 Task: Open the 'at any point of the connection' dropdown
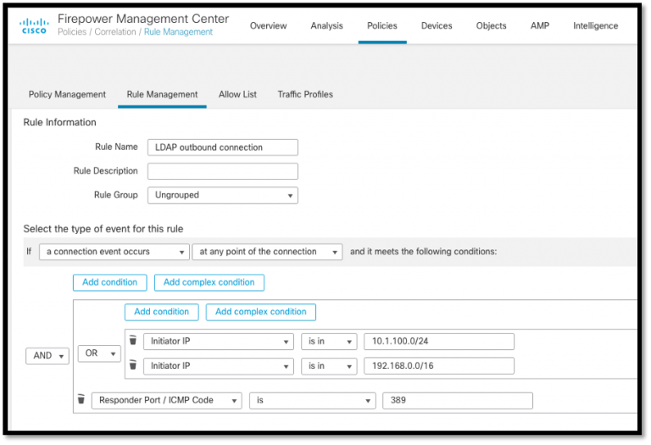[x=267, y=252]
